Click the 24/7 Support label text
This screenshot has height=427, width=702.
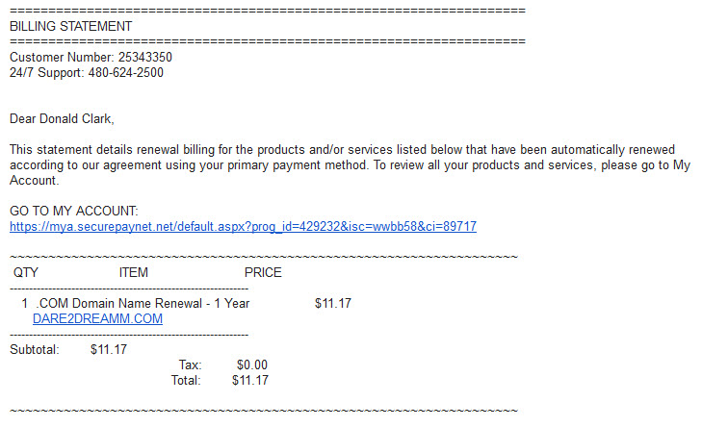[x=46, y=72]
